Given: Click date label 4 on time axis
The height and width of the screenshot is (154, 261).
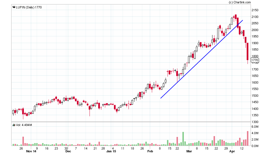Looking at the screenshot, I should [113, 148].
